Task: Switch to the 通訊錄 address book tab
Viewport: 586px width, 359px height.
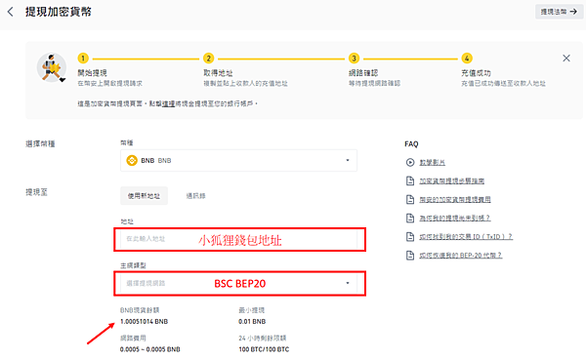Action: point(195,195)
